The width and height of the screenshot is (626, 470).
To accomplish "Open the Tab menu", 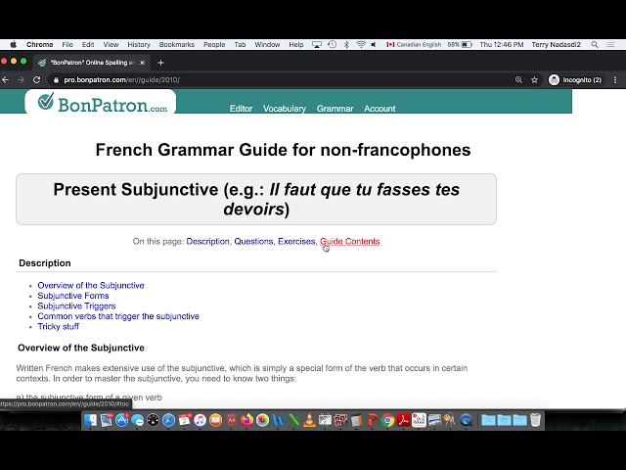I will [240, 44].
